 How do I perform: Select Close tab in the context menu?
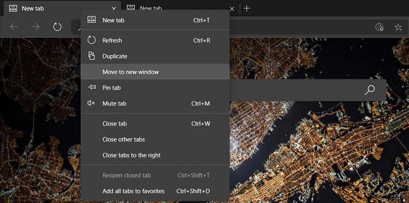pyautogui.click(x=155, y=124)
